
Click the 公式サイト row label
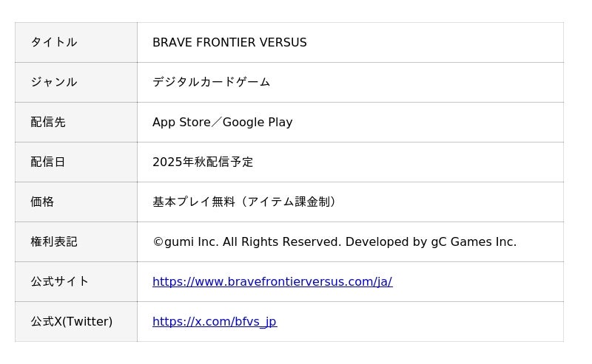tap(59, 281)
